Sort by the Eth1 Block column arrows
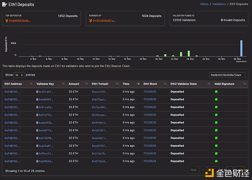Viewport: 252px width, 180px height. pos(165,84)
